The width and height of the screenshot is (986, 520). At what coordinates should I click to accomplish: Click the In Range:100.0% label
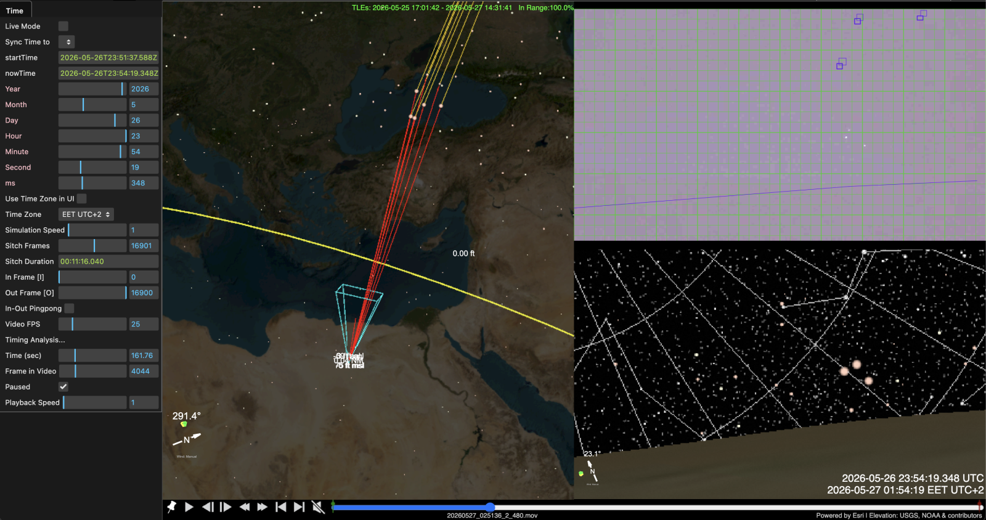click(546, 7)
